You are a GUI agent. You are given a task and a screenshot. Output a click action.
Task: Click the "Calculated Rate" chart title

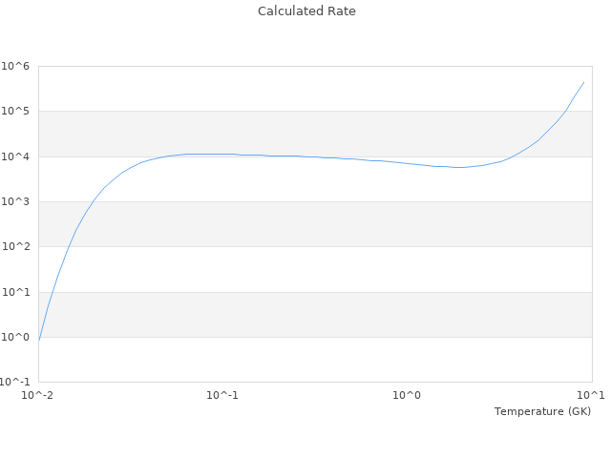point(305,11)
